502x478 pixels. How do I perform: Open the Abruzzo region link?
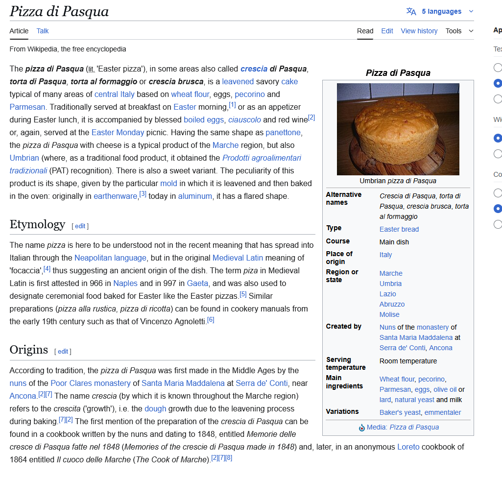(392, 304)
